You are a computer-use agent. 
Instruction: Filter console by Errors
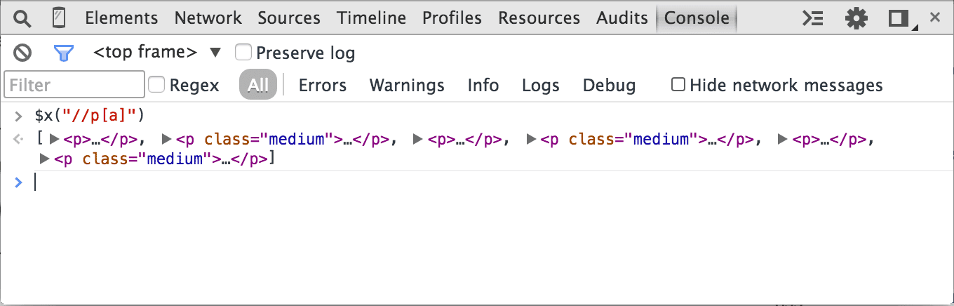[322, 86]
